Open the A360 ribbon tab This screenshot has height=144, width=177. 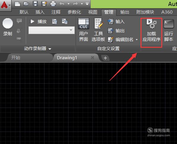coord(167,12)
